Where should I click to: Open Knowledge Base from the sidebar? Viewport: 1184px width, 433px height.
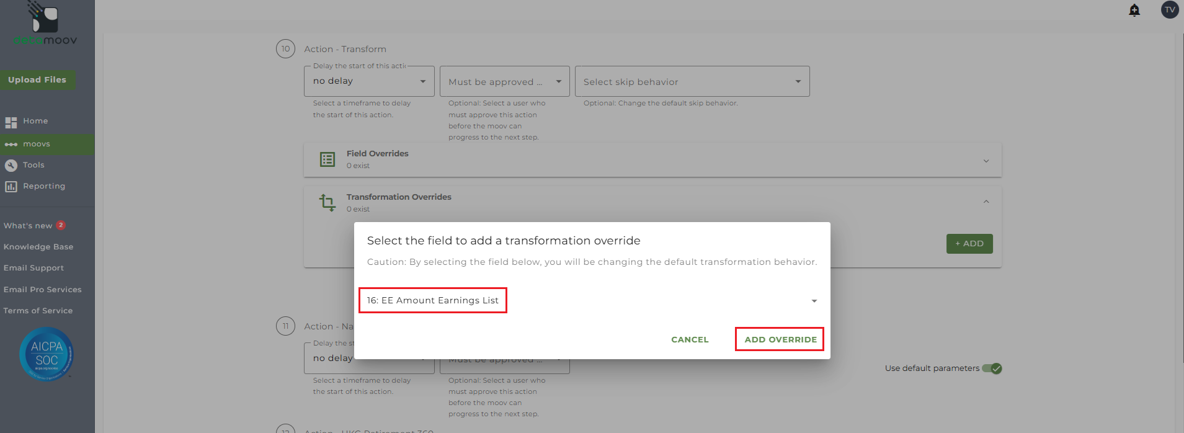[38, 247]
